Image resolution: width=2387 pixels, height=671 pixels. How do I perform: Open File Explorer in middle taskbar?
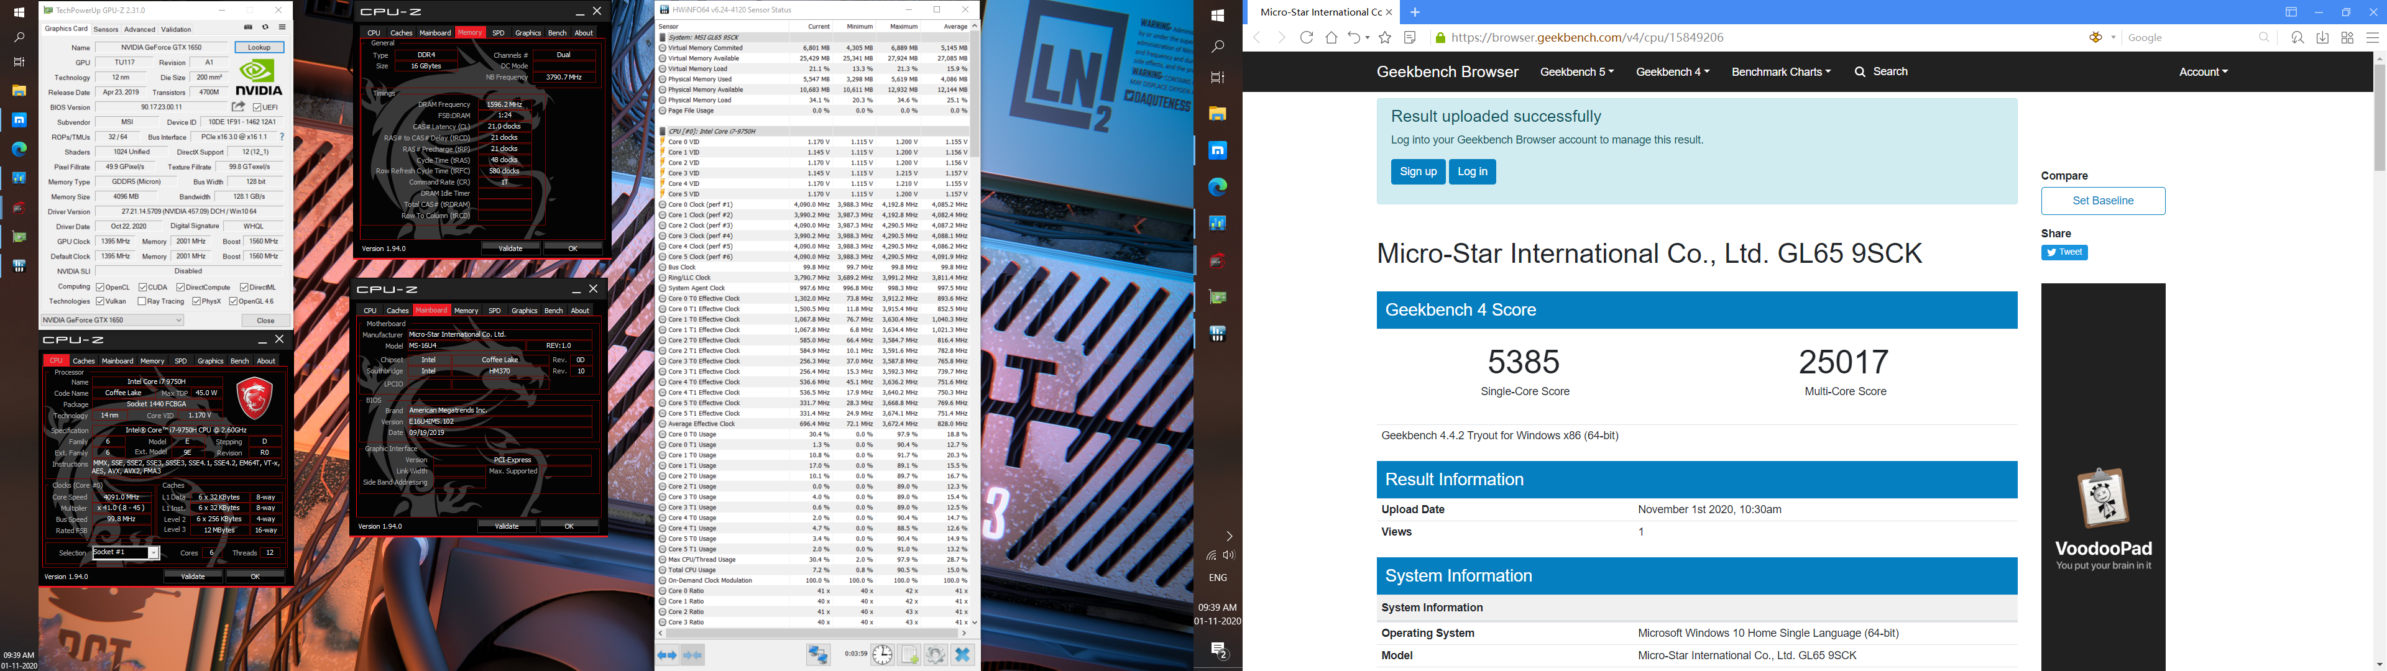tap(1218, 114)
